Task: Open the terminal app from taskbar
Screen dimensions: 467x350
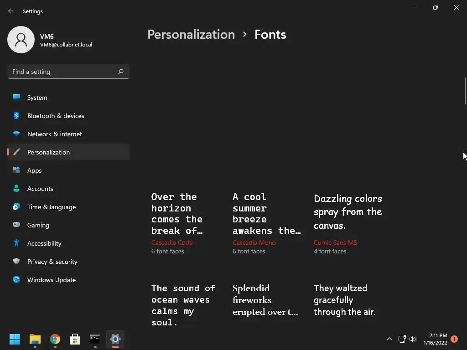Action: point(95,339)
